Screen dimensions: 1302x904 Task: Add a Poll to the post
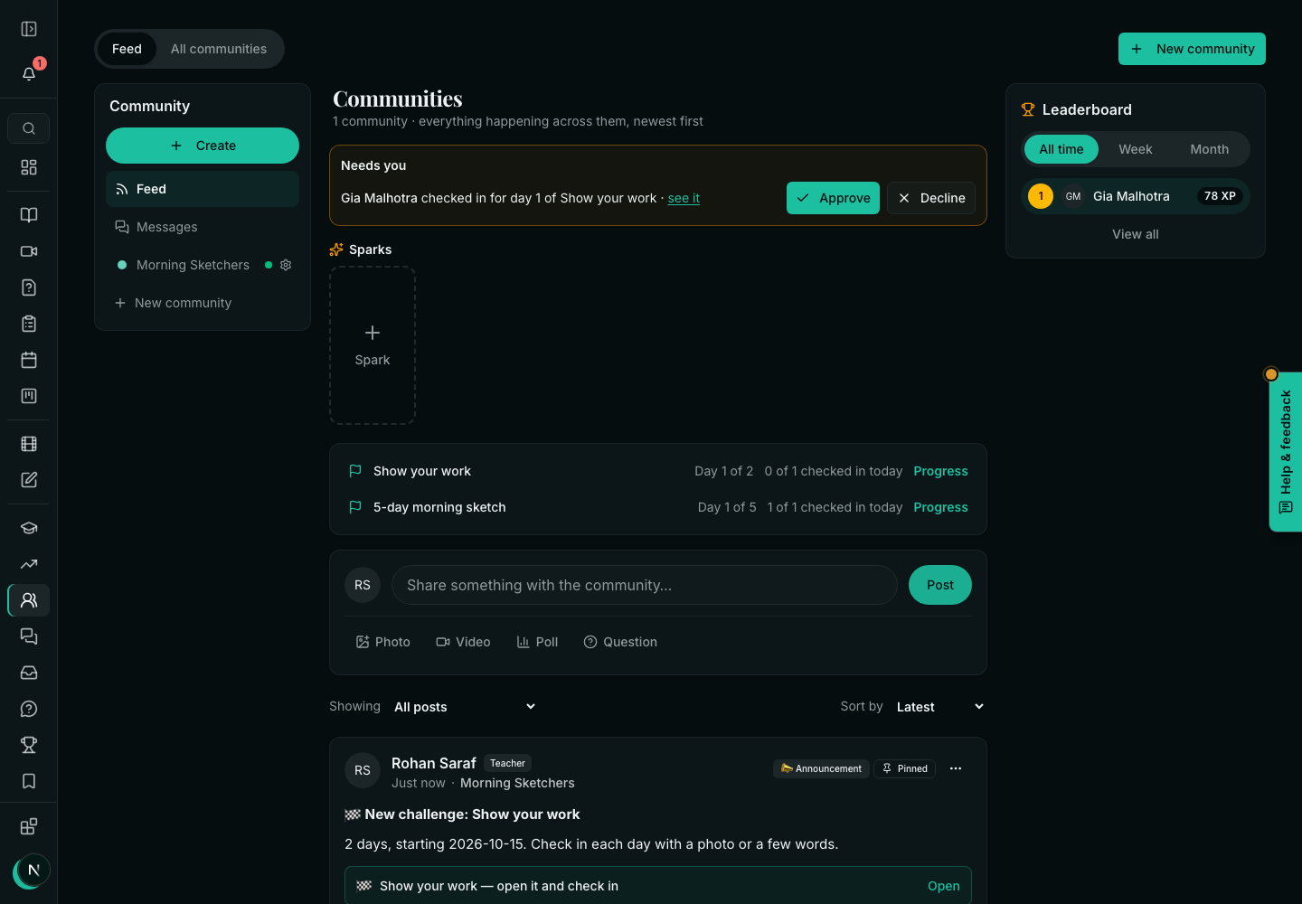[x=537, y=642]
